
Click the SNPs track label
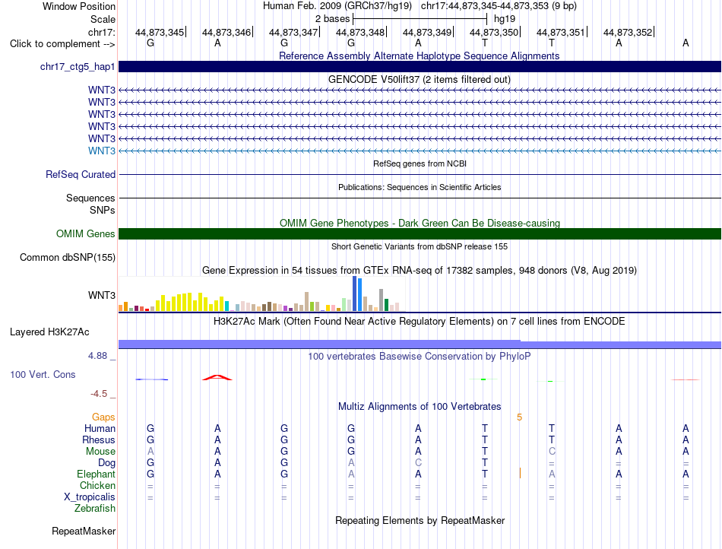click(103, 210)
